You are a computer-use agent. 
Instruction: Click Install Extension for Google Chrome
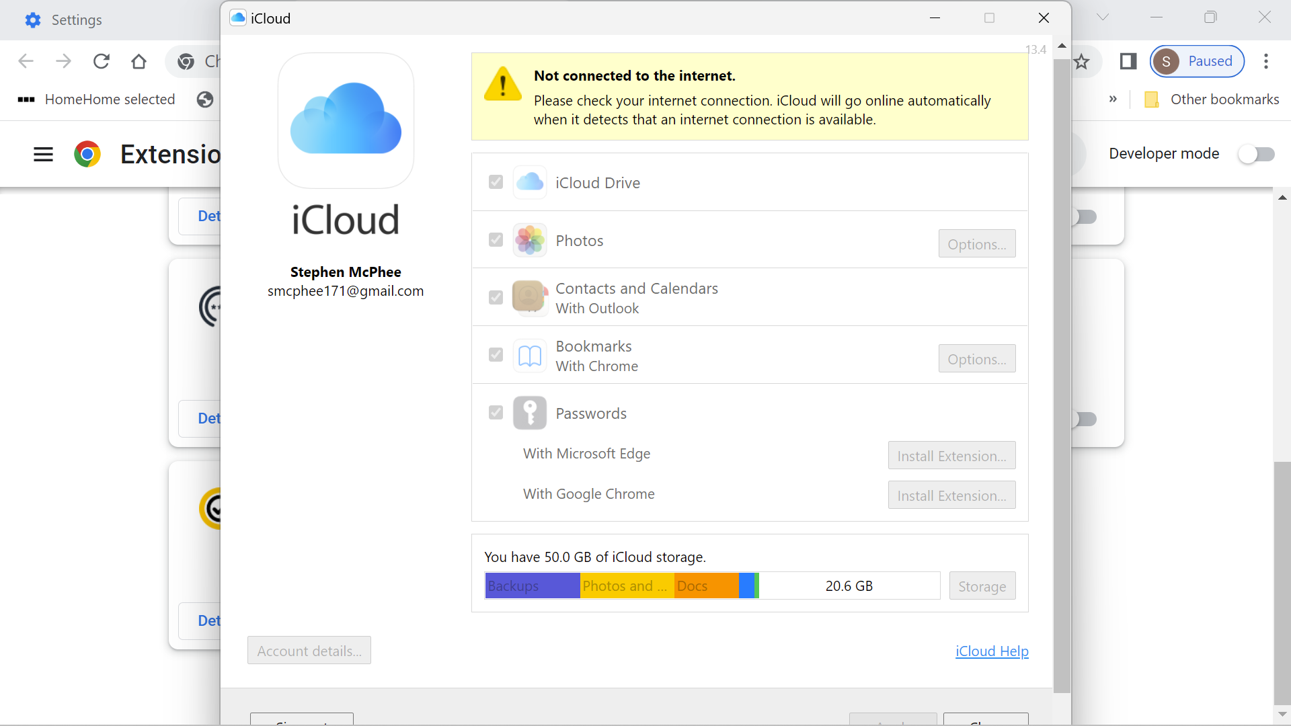[x=951, y=495]
